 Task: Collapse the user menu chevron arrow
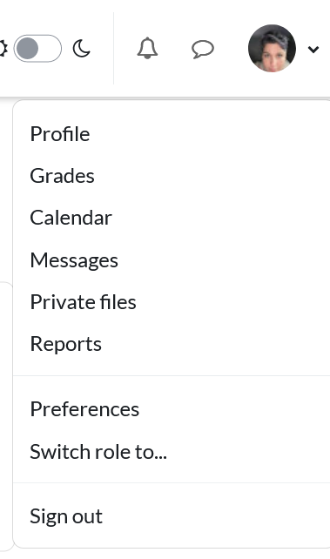click(x=313, y=50)
